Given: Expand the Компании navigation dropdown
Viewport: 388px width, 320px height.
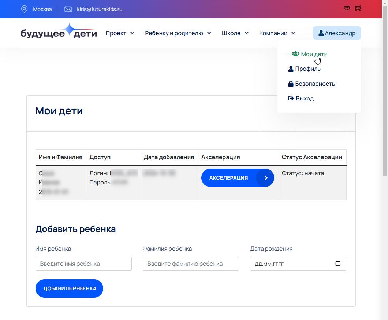Looking at the screenshot, I should 277,33.
